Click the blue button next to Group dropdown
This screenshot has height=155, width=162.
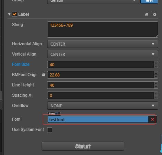click(149, 1)
